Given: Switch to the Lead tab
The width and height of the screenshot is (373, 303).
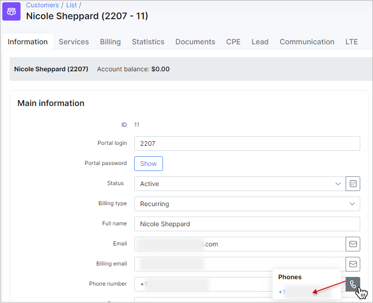Looking at the screenshot, I should (260, 42).
